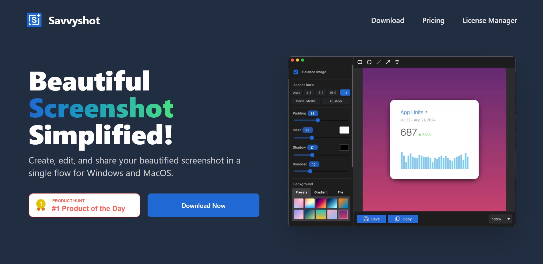The height and width of the screenshot is (264, 543).
Task: Click the Shadow slider handle
Action: [x=312, y=155]
